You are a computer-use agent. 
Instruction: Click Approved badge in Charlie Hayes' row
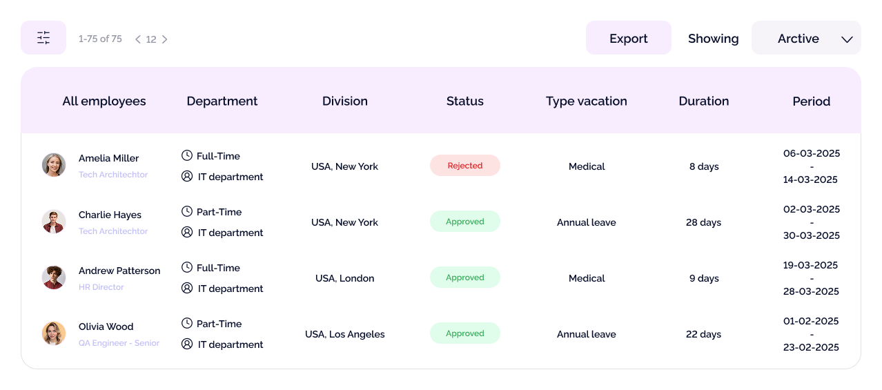pyautogui.click(x=464, y=222)
